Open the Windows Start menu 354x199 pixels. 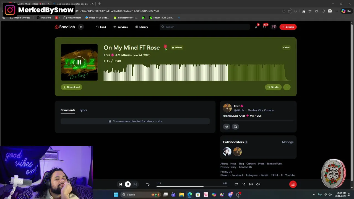pos(116,195)
